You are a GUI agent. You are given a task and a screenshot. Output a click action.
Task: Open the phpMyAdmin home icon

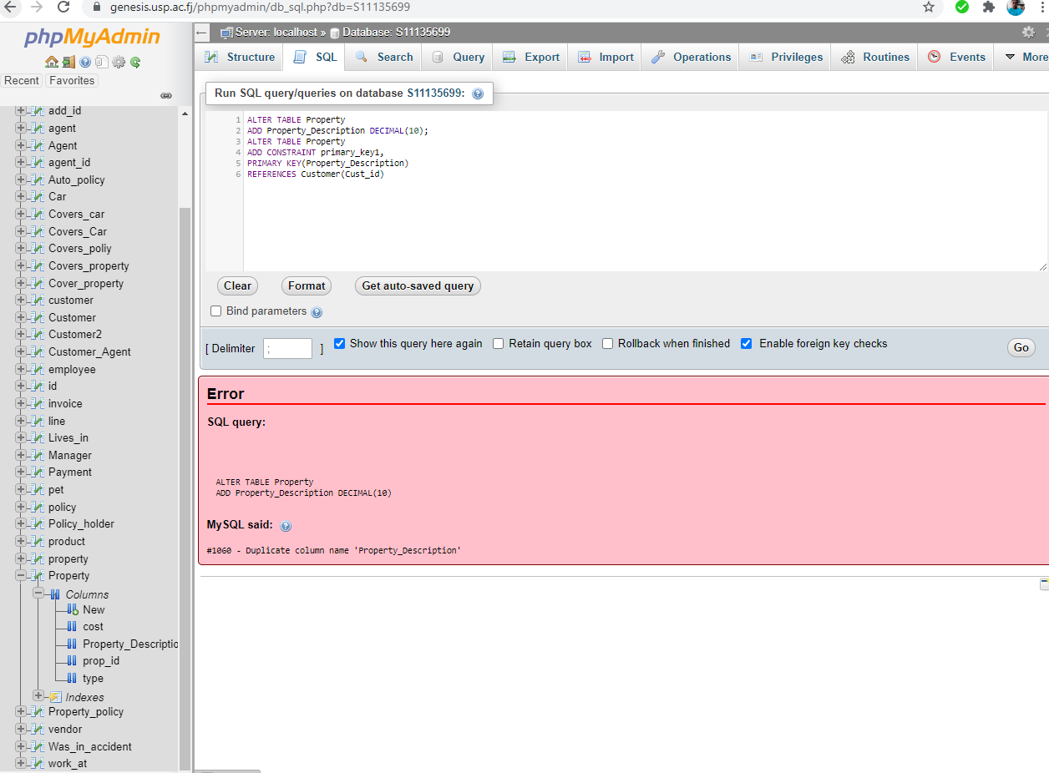[x=52, y=62]
